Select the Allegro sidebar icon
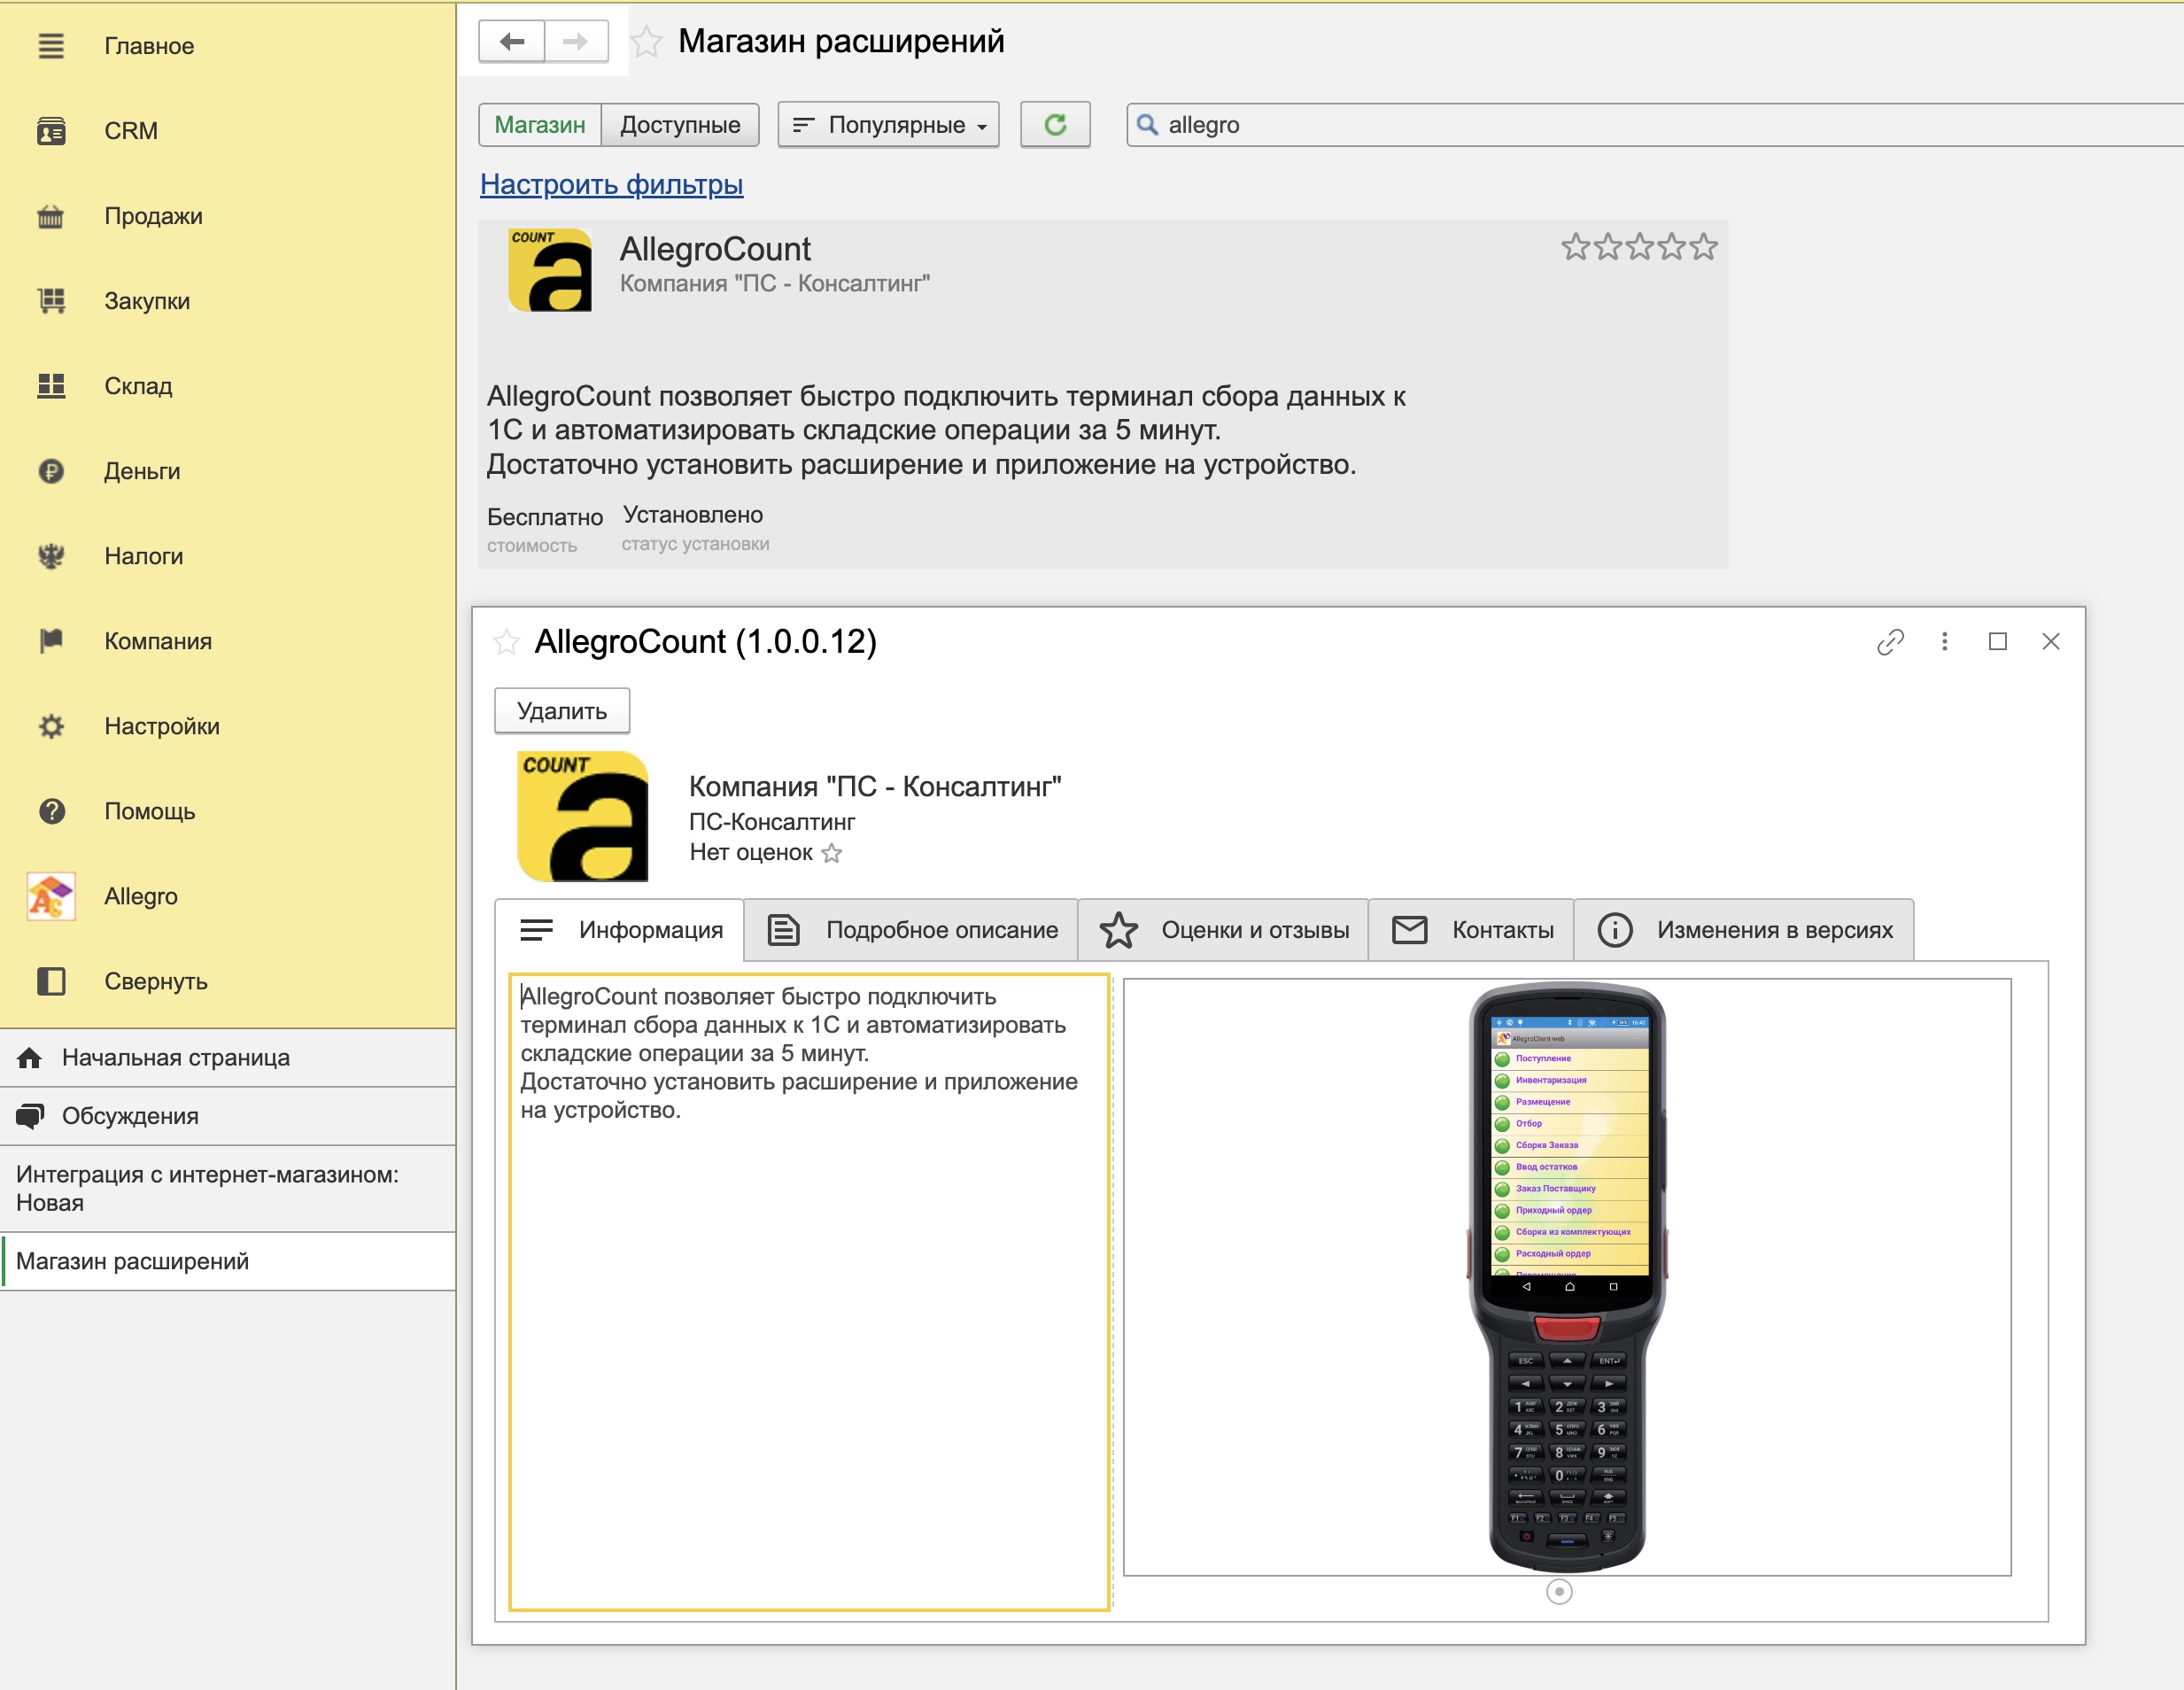The width and height of the screenshot is (2184, 1690). (x=51, y=896)
